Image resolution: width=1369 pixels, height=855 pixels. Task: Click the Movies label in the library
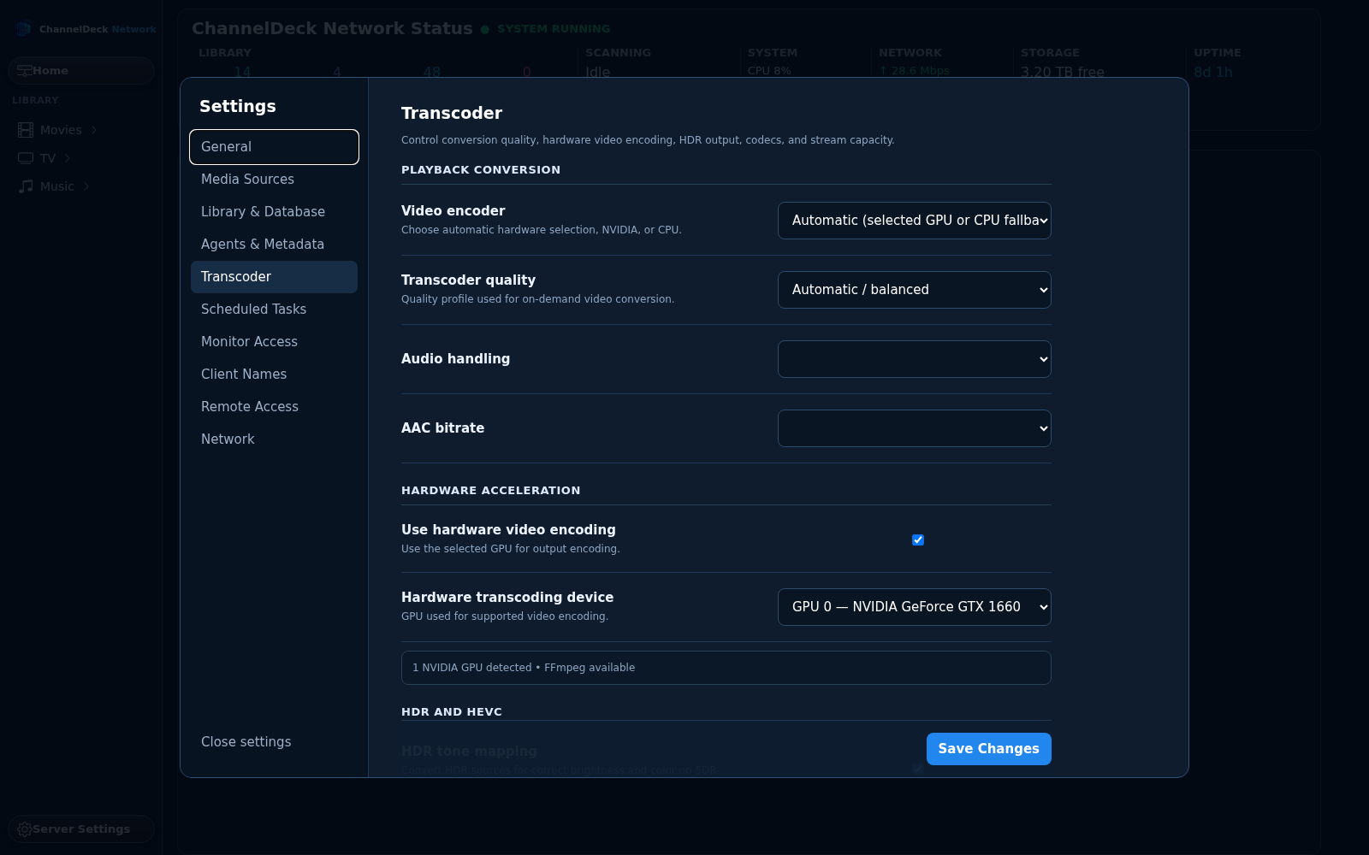[61, 130]
